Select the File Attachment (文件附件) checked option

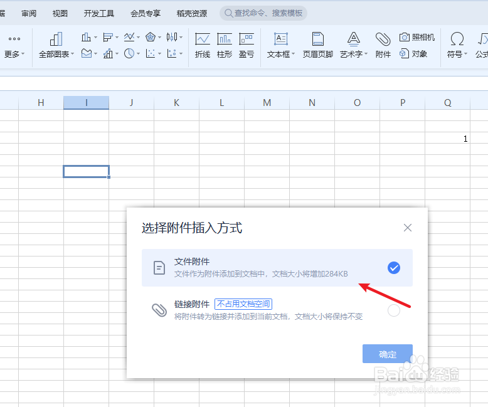[x=394, y=268]
